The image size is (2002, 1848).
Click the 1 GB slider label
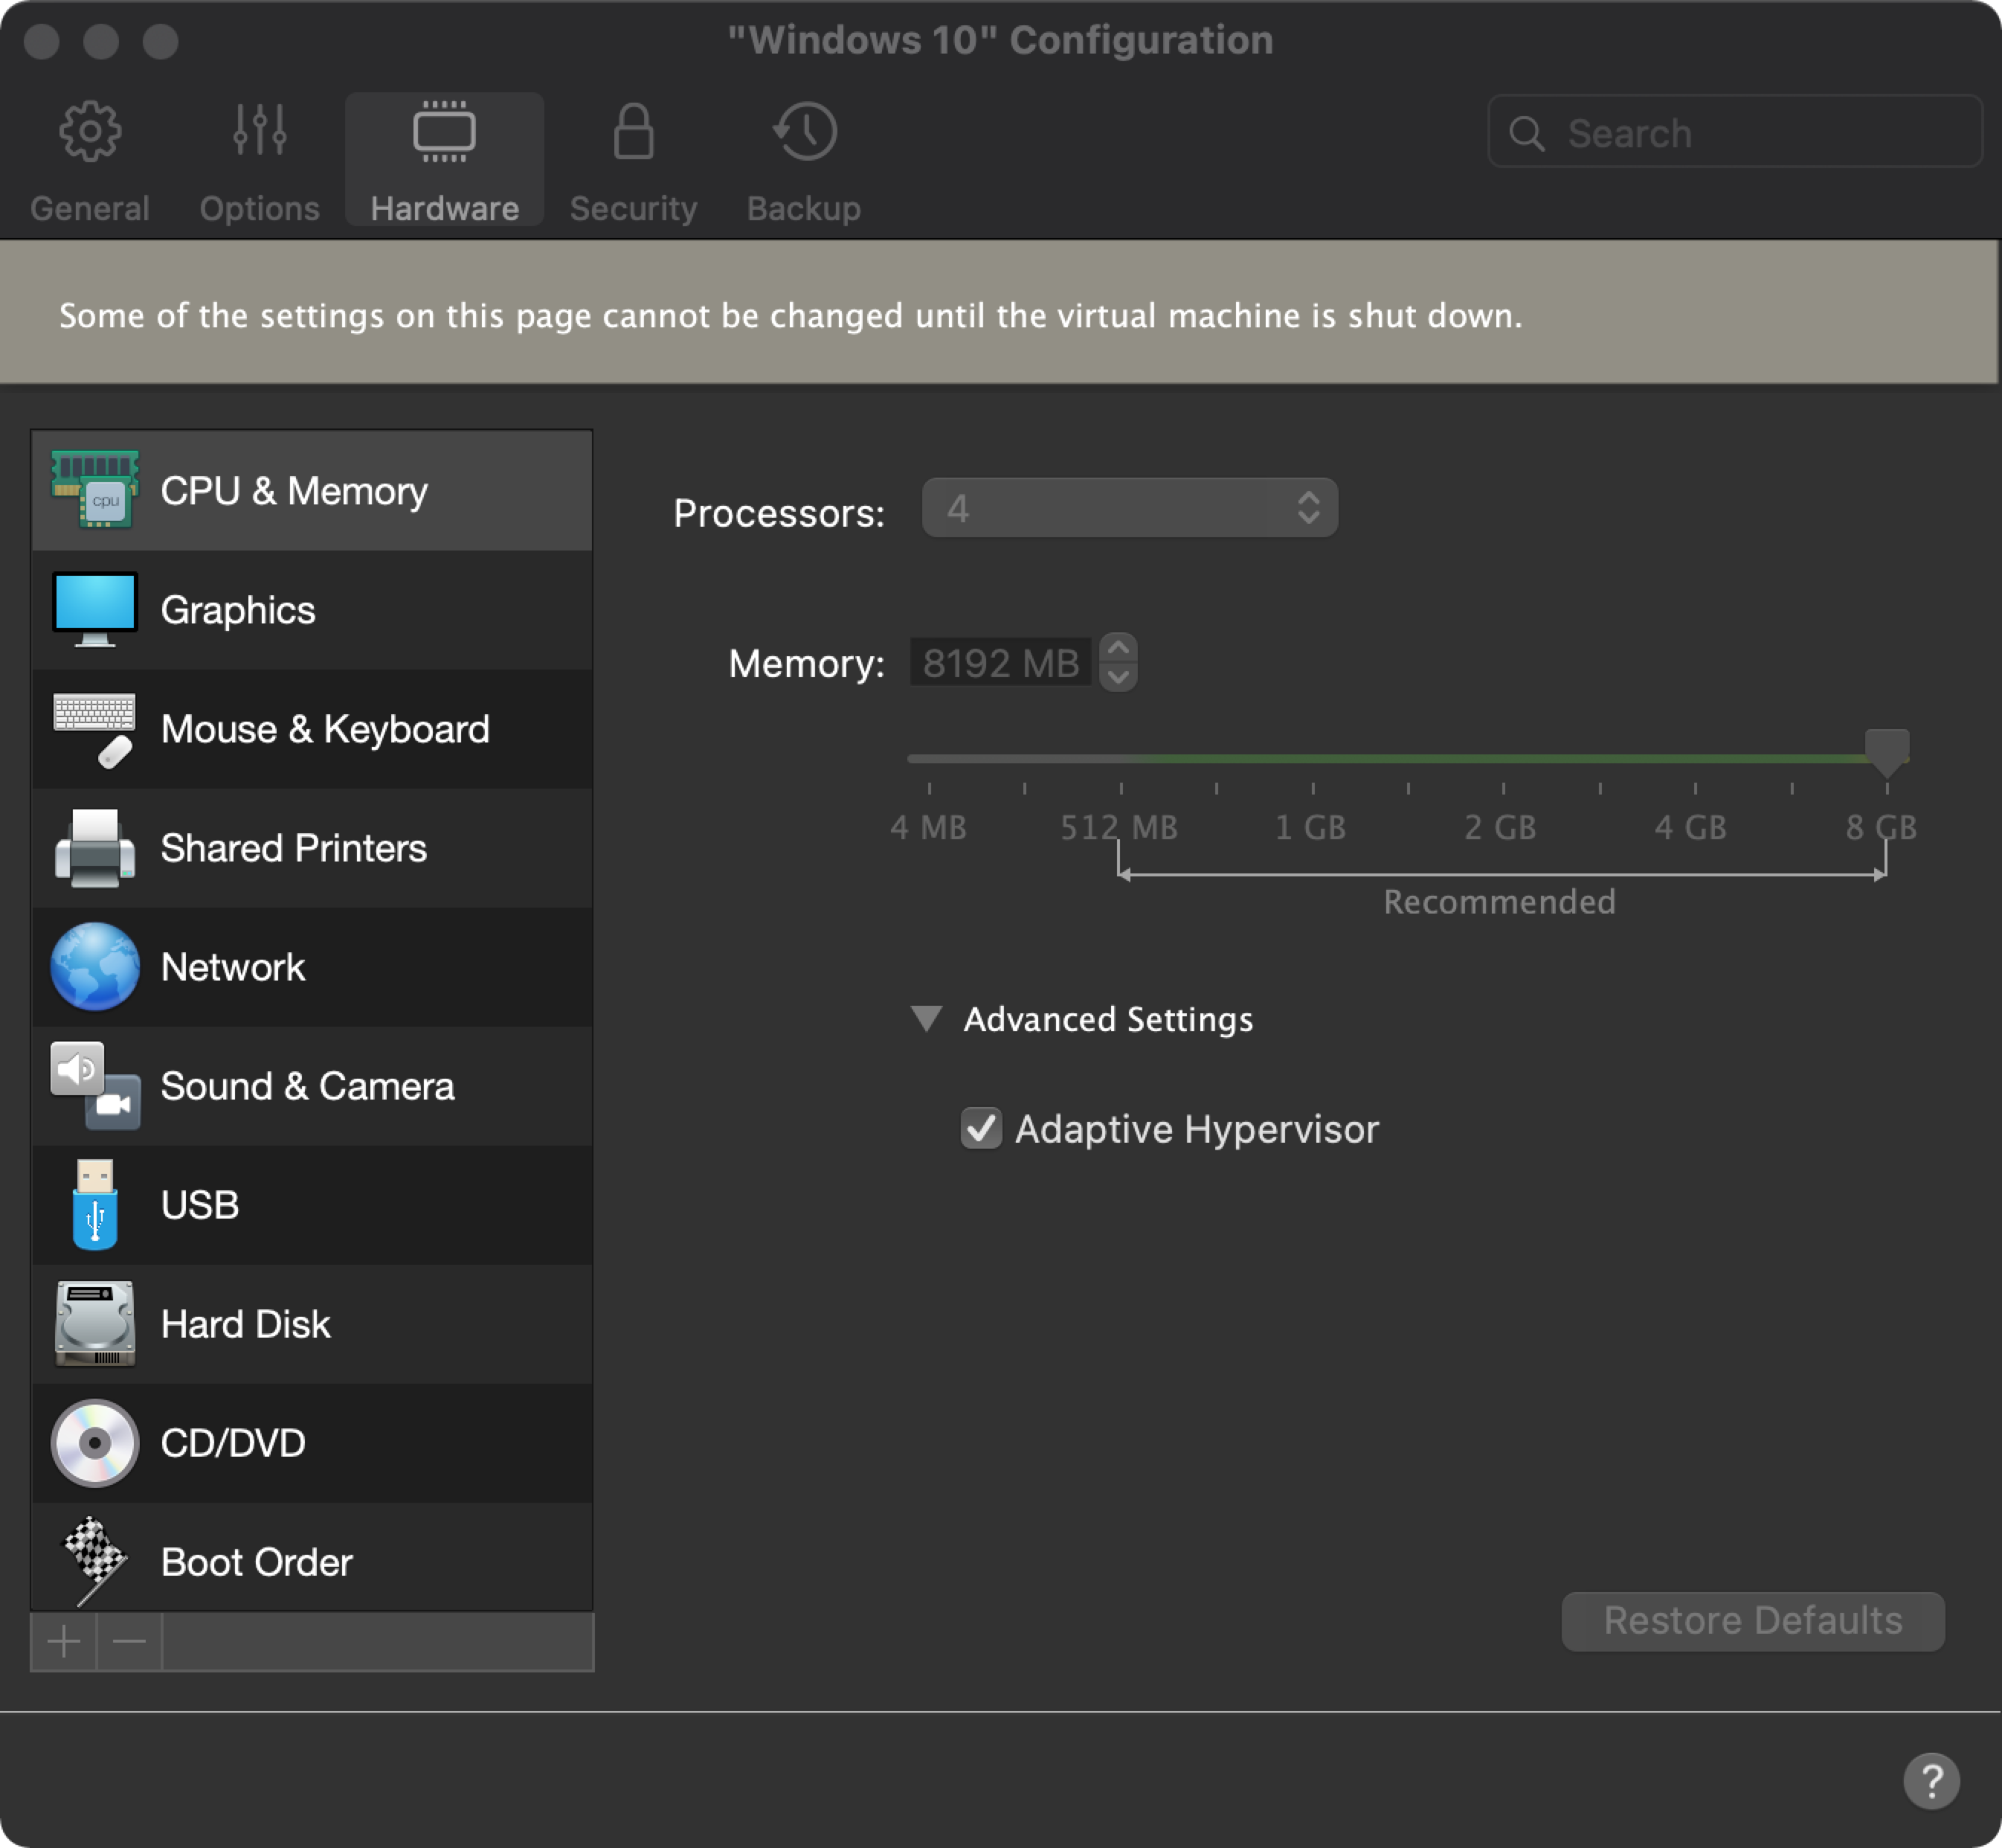click(1310, 828)
